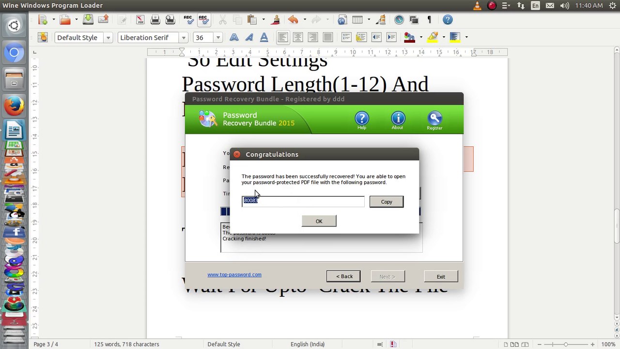Expand the New document dropdown arrow
Screen dimensions: 620x349
(53, 20)
